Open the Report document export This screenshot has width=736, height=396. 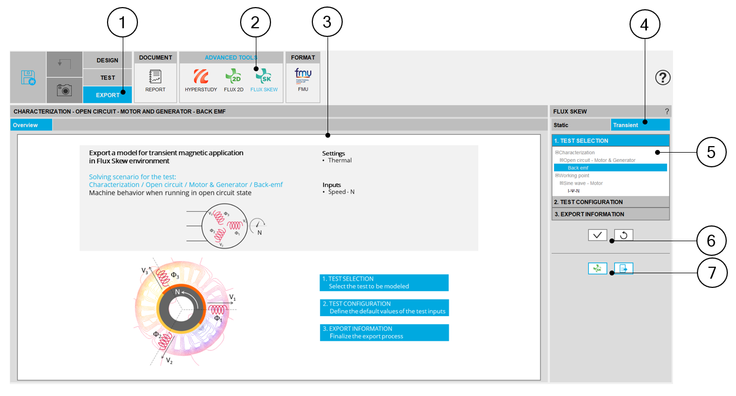(155, 79)
